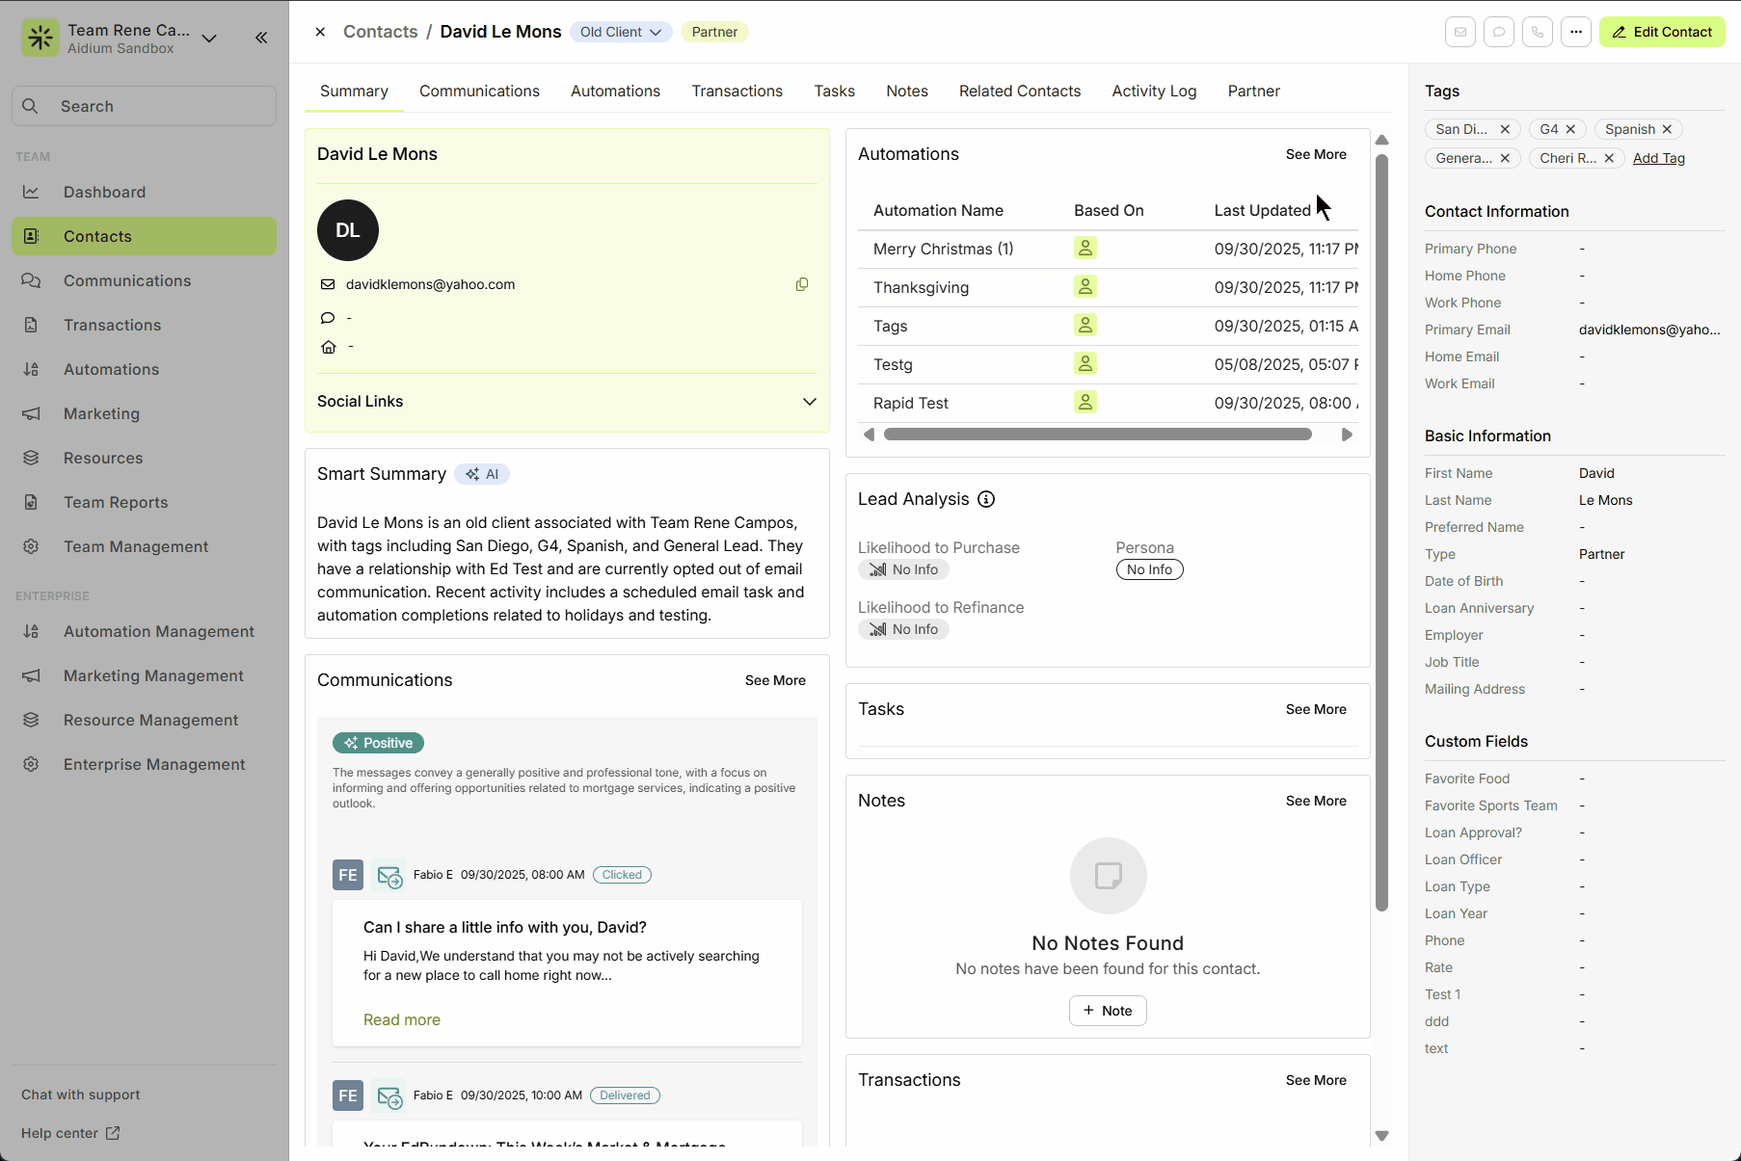Screen dimensions: 1741x1161
Task: Remove the G4 tag
Action: (x=1570, y=129)
